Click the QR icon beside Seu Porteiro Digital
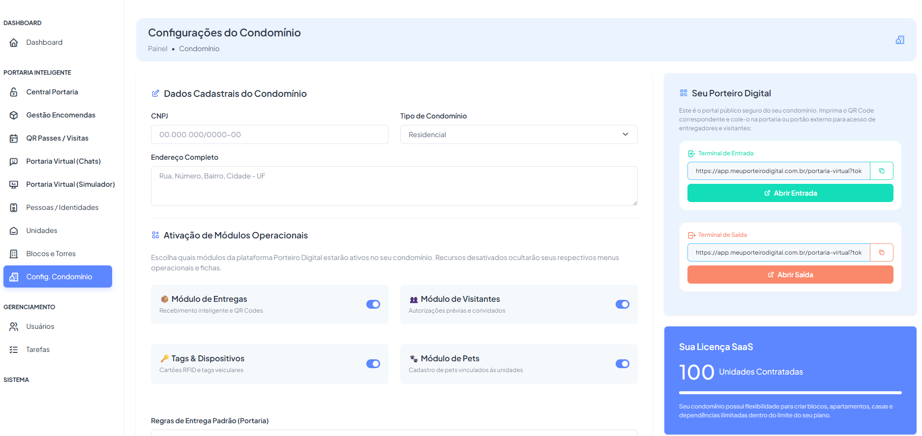 coord(684,93)
